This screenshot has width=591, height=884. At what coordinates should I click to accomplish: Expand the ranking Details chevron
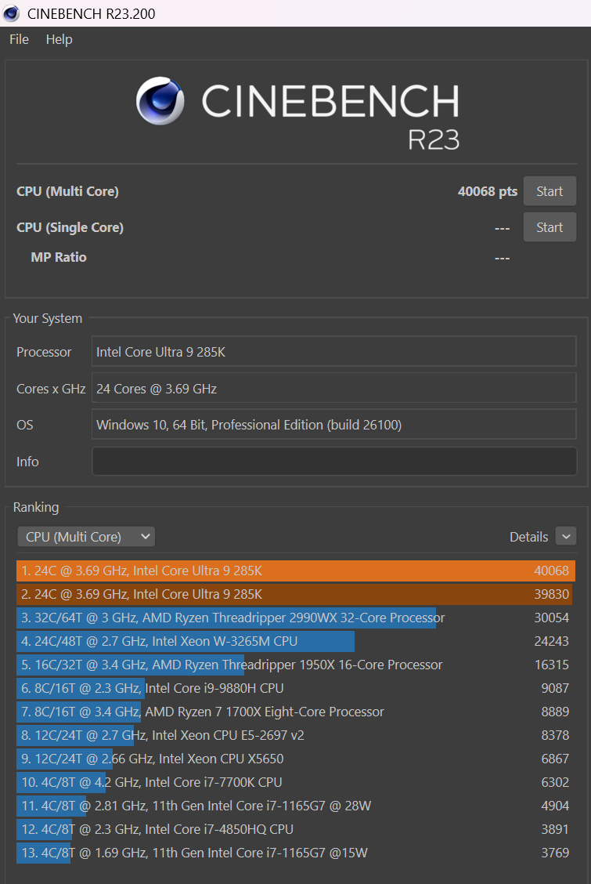click(566, 537)
